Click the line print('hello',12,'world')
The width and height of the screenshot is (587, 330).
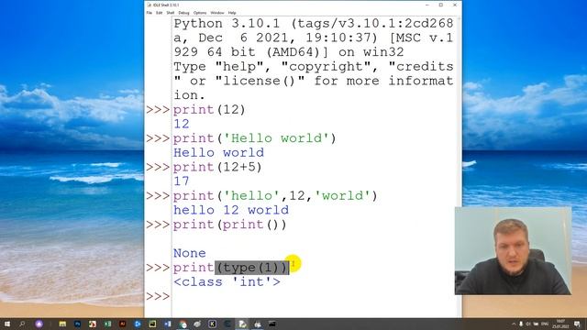coord(275,195)
